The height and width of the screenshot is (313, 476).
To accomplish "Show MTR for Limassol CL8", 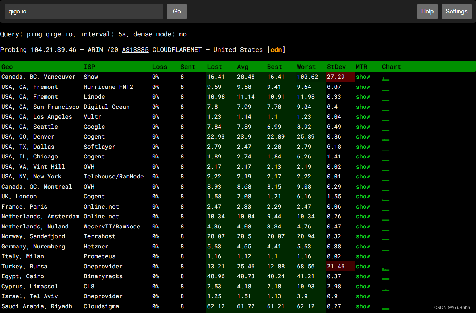I will click(x=363, y=287).
